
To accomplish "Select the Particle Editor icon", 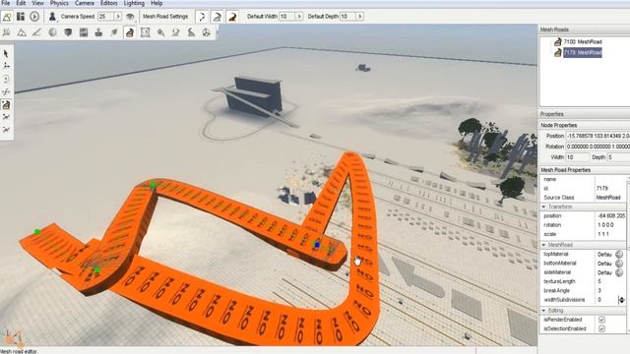I will 160,32.
